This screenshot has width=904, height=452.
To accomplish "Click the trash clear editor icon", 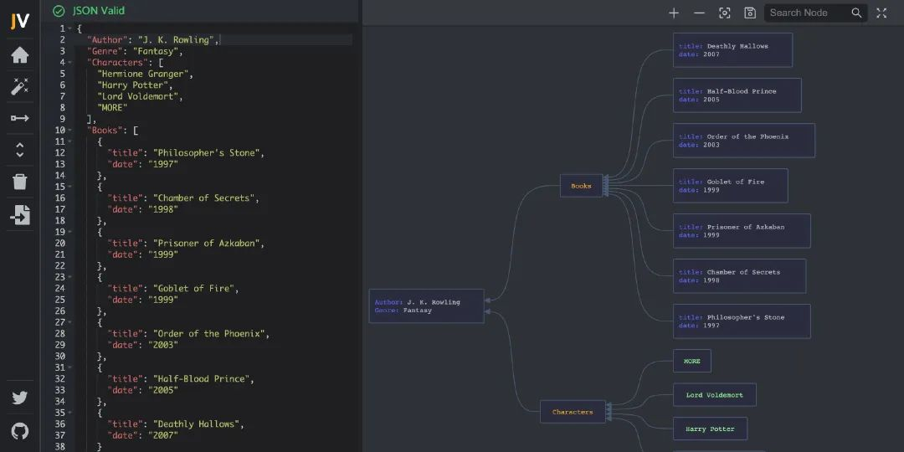I will [x=20, y=182].
